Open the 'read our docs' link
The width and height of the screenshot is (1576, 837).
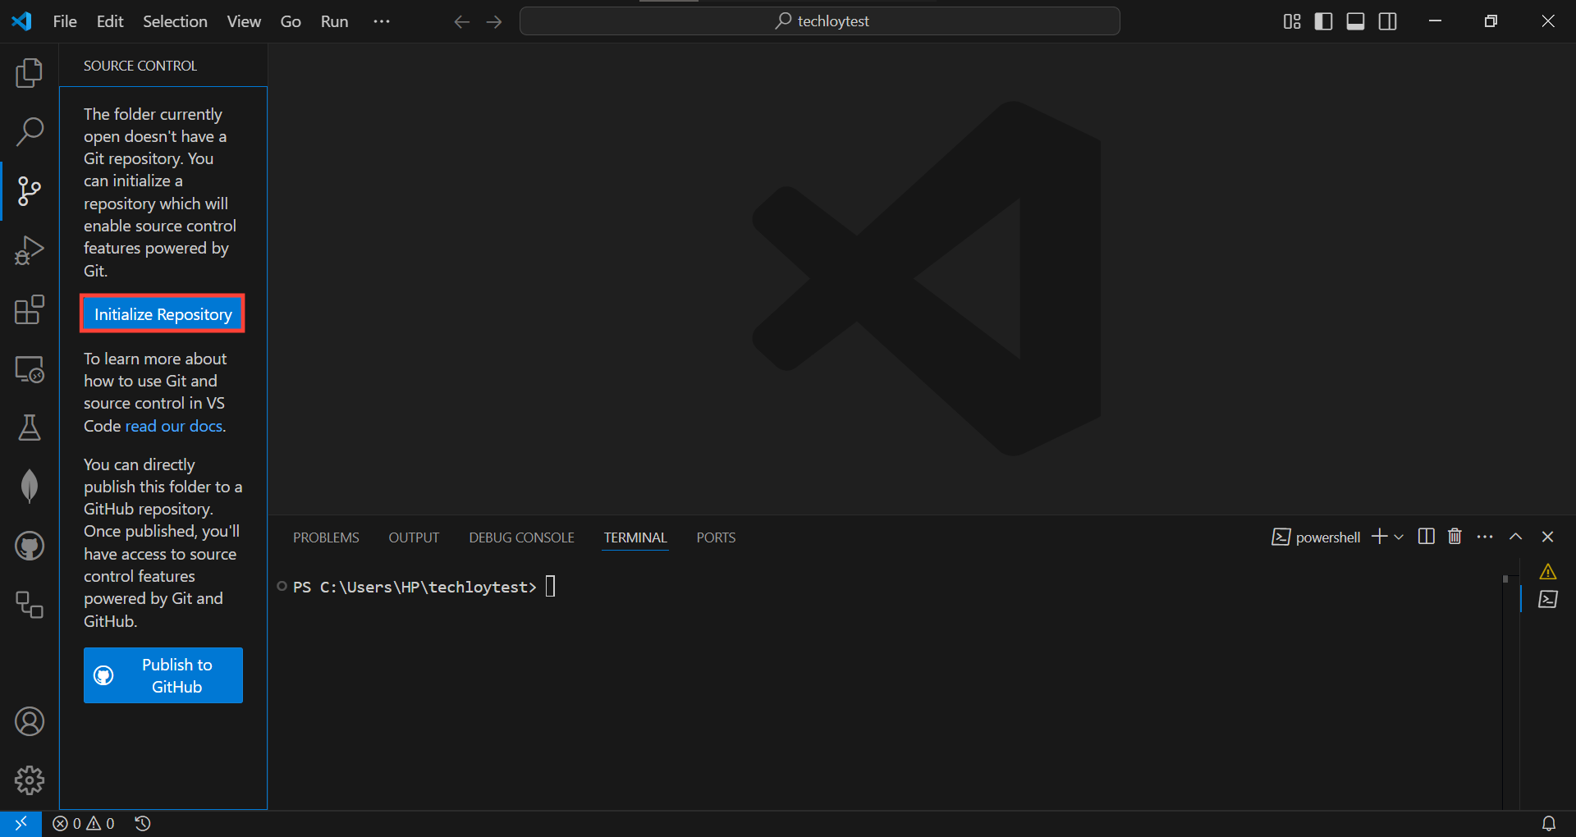[x=173, y=426]
